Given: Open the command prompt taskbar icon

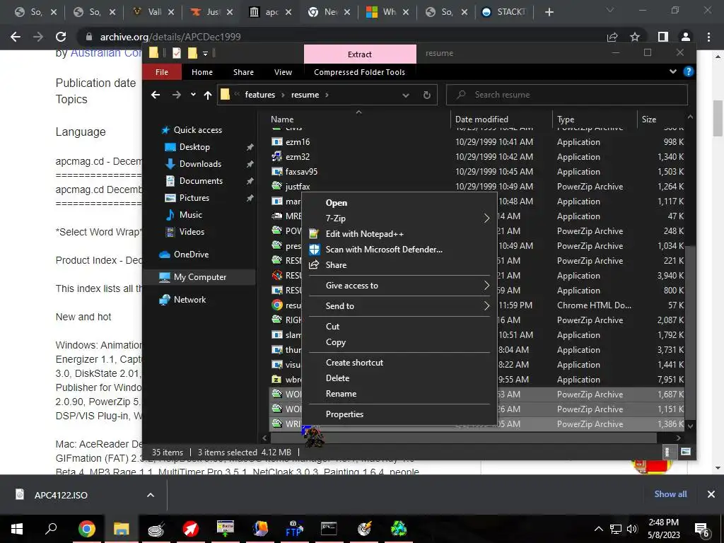Looking at the screenshot, I should coord(329,529).
